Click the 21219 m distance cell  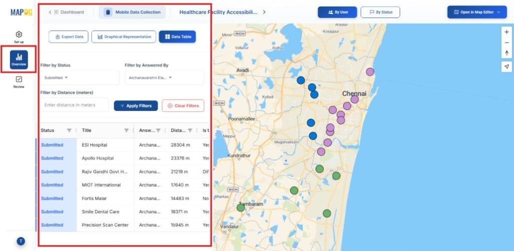[x=180, y=172]
